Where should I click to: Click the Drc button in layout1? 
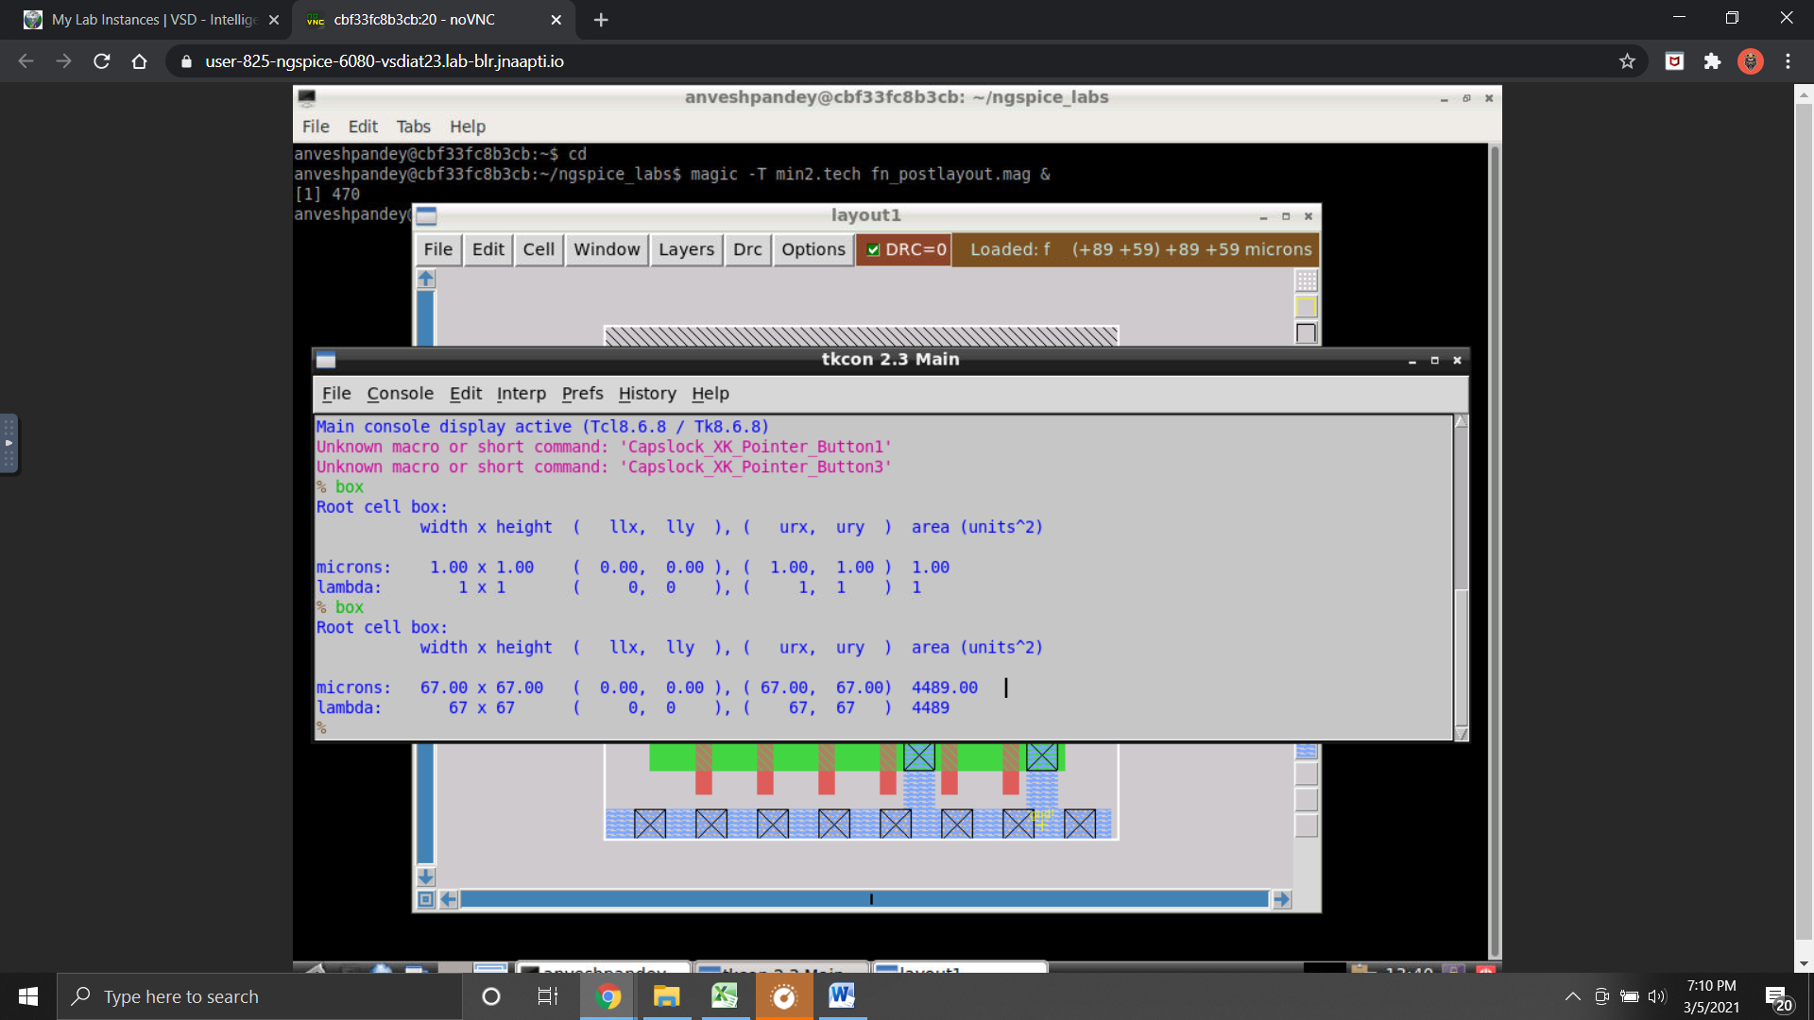[x=746, y=249]
